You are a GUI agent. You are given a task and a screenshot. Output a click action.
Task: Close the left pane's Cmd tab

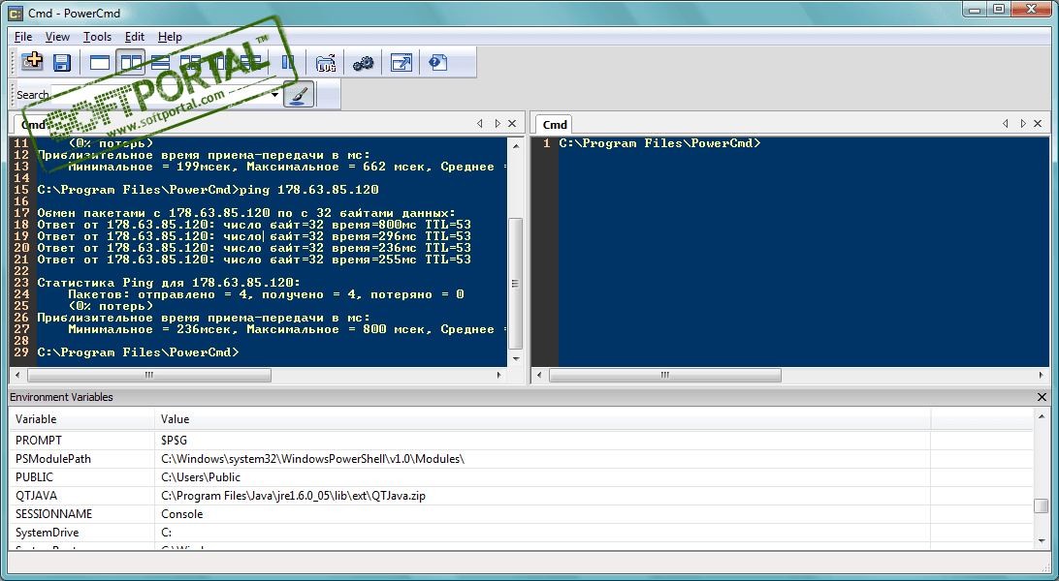pos(512,123)
